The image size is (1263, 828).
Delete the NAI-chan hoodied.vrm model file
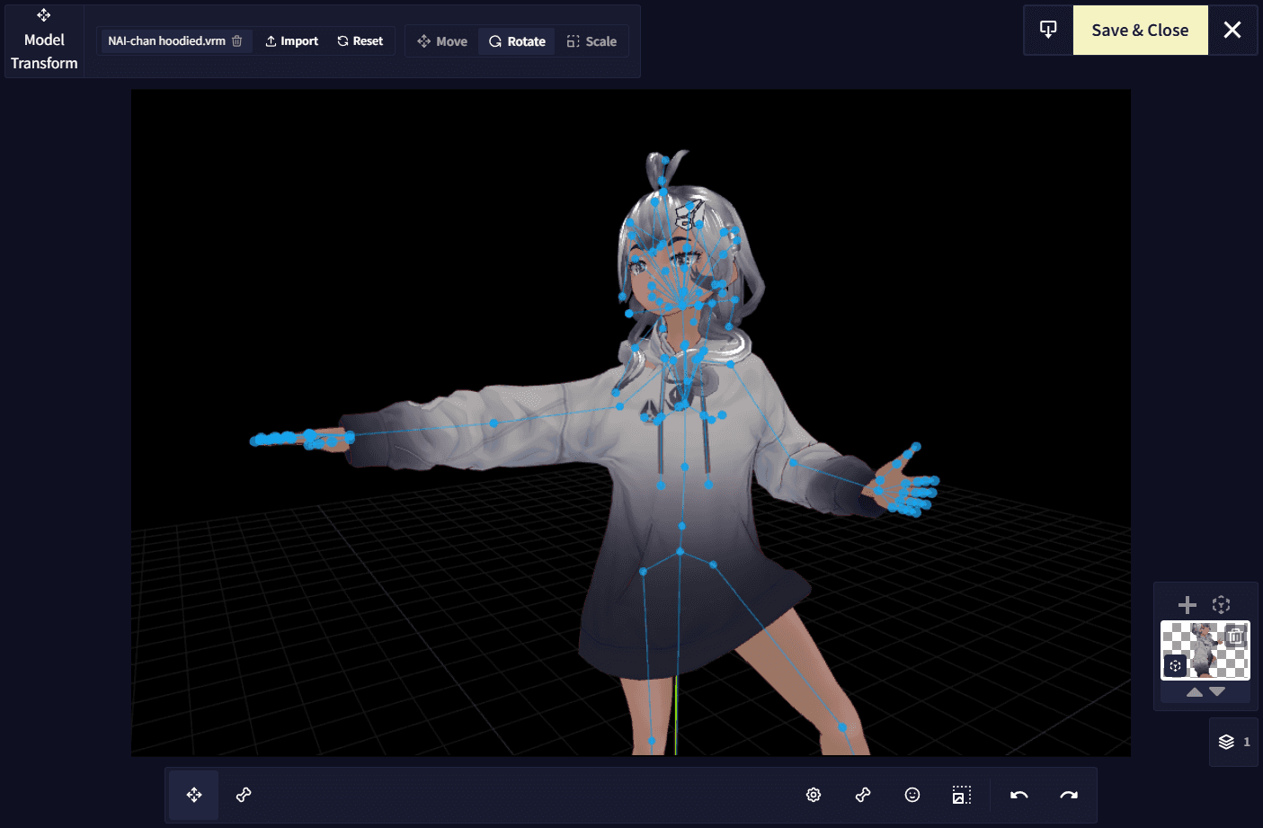(x=237, y=41)
